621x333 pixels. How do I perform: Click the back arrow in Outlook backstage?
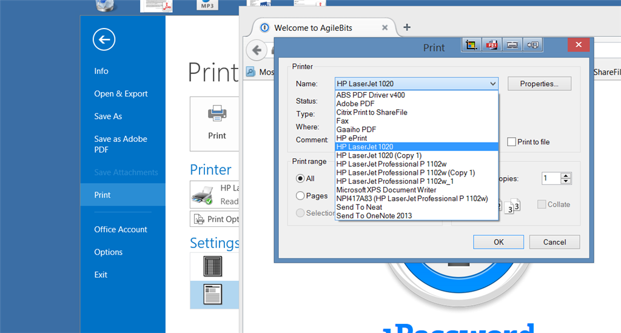pyautogui.click(x=104, y=39)
